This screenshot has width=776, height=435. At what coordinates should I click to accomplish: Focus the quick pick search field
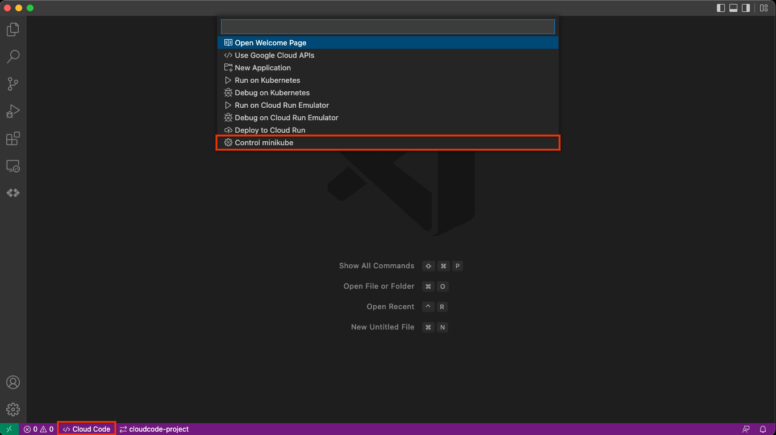pyautogui.click(x=388, y=27)
